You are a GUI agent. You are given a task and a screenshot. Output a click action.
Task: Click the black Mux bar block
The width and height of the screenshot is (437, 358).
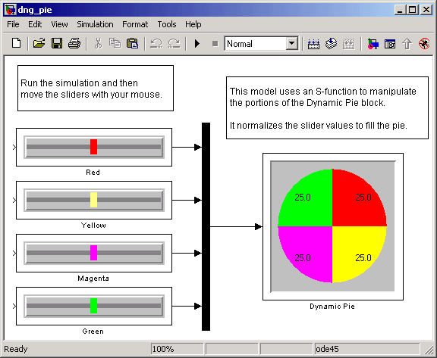tap(206, 226)
